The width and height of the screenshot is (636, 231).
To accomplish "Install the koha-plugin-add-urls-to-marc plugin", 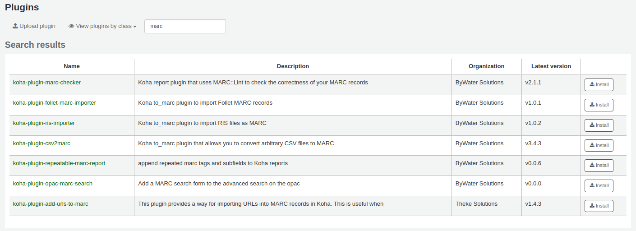I will [599, 206].
